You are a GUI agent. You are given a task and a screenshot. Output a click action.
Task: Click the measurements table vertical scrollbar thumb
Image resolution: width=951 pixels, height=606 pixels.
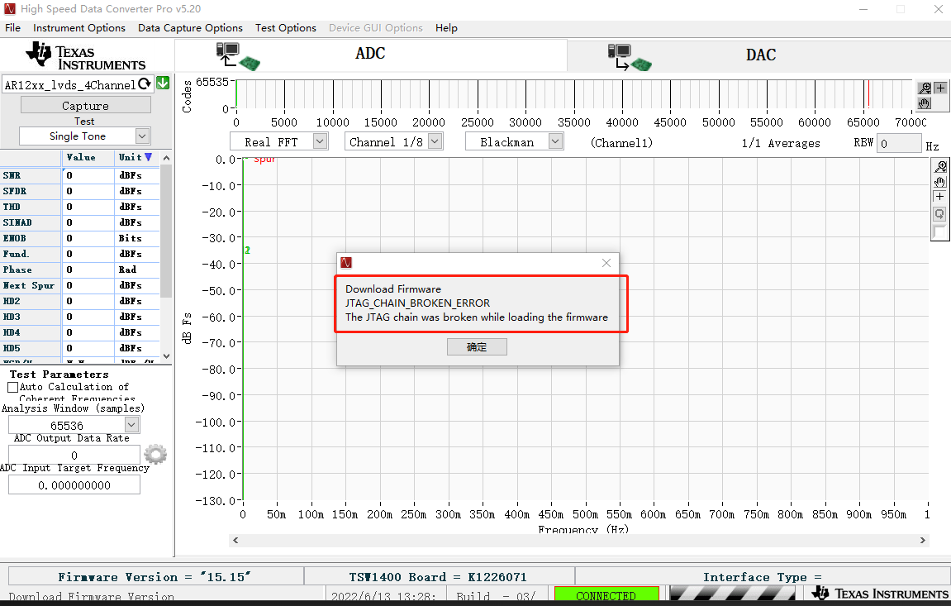pyautogui.click(x=166, y=231)
